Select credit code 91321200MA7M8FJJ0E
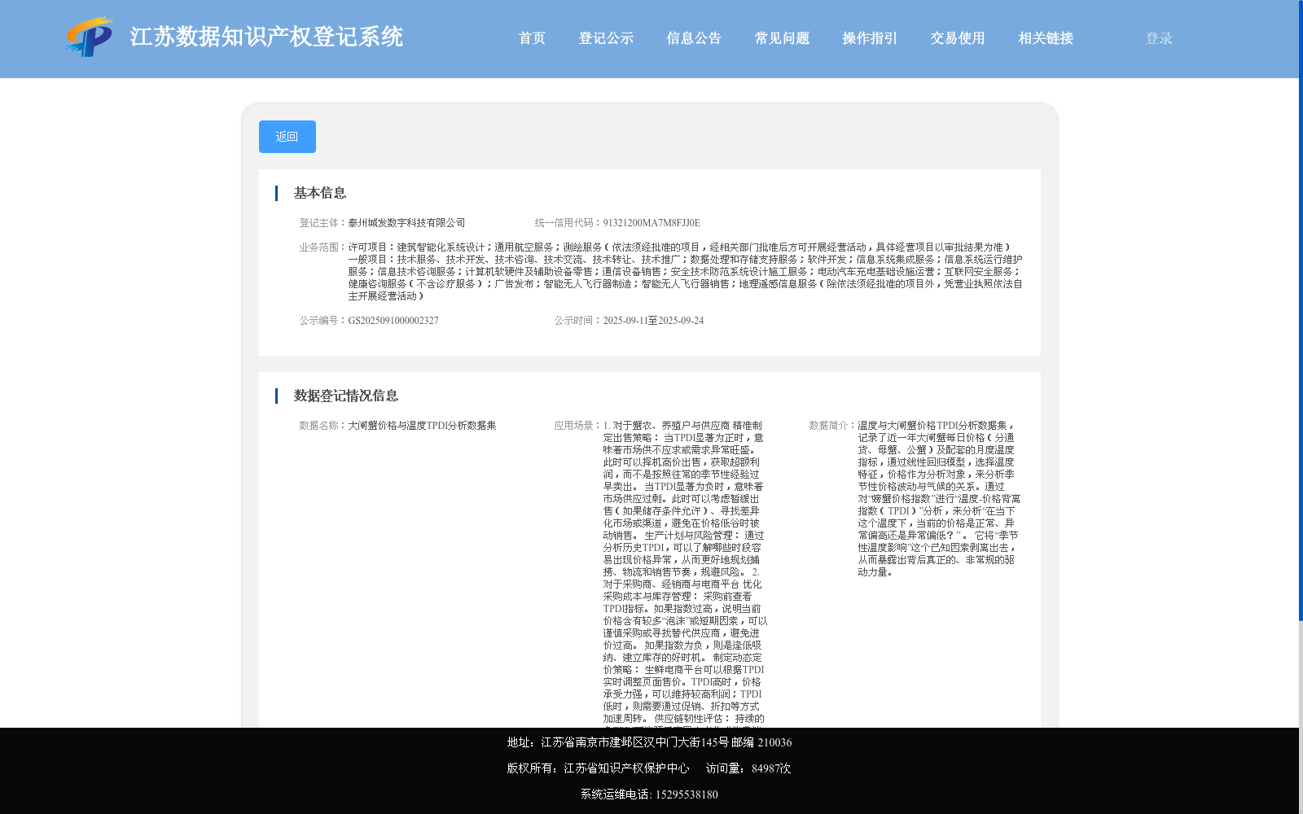This screenshot has width=1303, height=814. [x=651, y=223]
